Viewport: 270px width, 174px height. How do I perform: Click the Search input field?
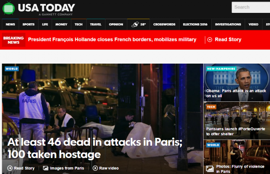pos(251,7)
